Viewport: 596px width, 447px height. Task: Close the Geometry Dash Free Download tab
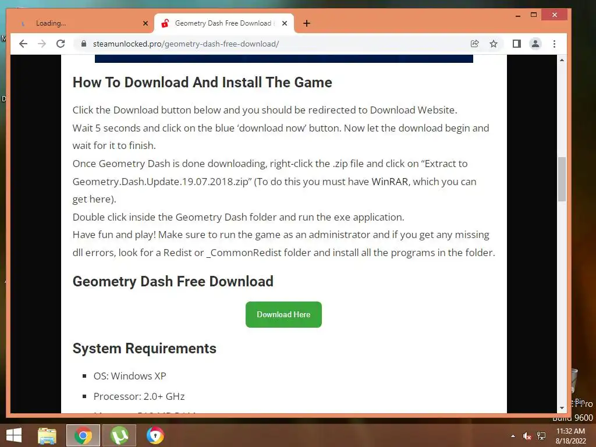[284, 23]
